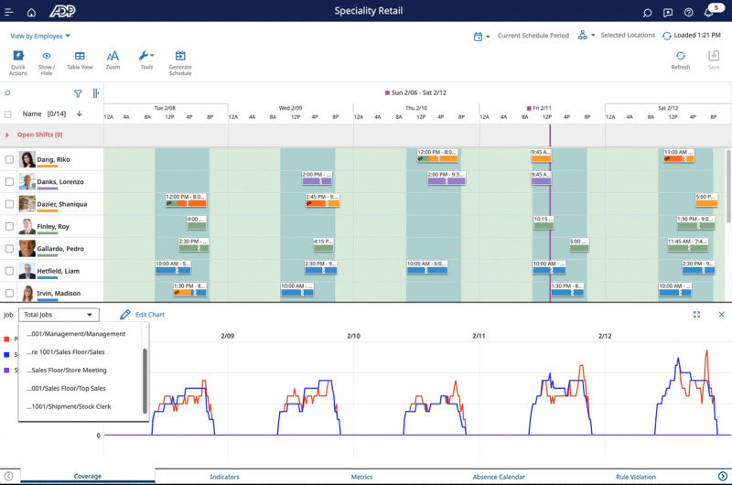Screen dimensions: 732x485
Task: Open the help question mark icon
Action: [x=689, y=13]
